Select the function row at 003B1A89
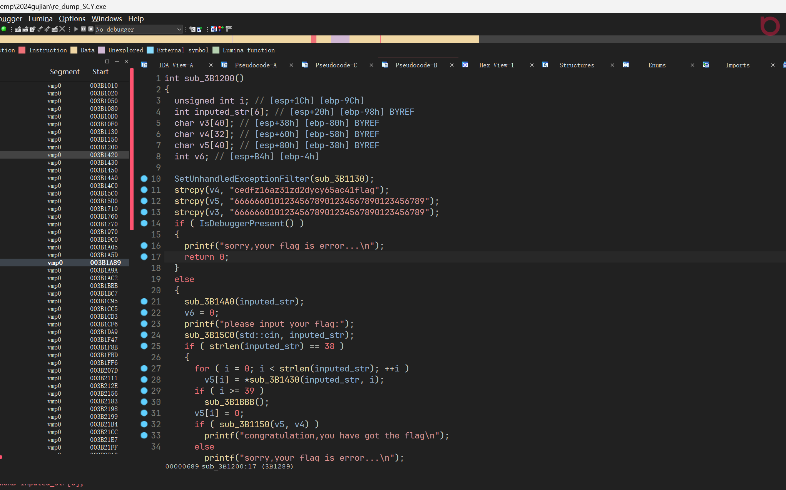 pos(64,263)
